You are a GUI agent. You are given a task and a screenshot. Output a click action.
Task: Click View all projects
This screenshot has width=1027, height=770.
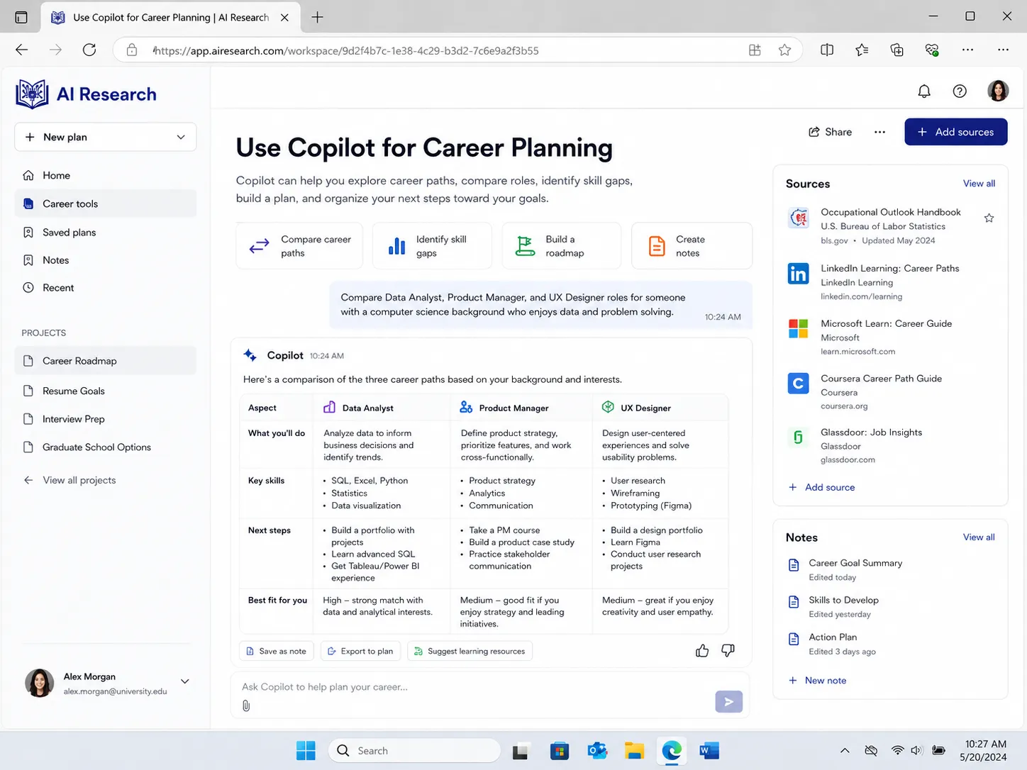tap(70, 480)
